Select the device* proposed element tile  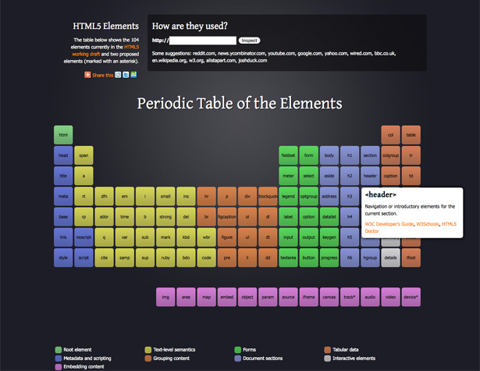click(x=411, y=297)
